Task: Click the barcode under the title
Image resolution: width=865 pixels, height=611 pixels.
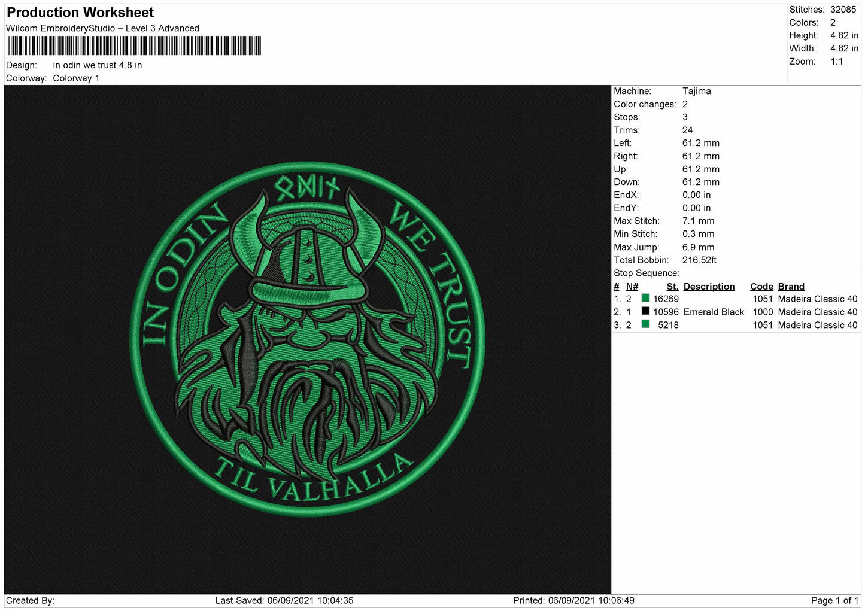Action: click(x=134, y=45)
